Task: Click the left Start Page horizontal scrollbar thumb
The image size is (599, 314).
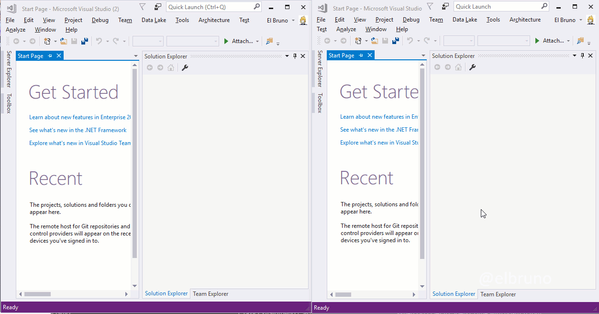Action: [37, 294]
